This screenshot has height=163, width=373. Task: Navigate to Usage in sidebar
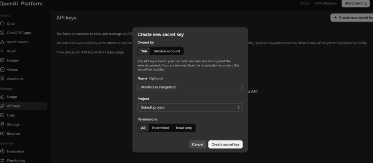click(x=12, y=97)
